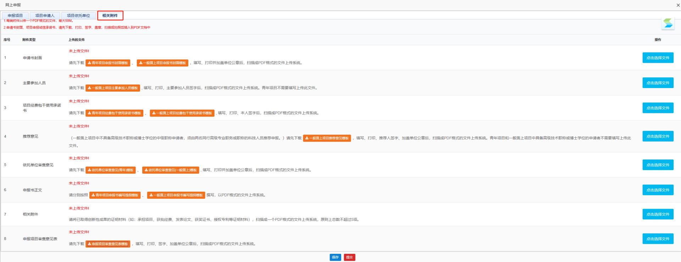The width and height of the screenshot is (681, 262).
Task: Download 依托单位审查意见(青年)模板
Action: [x=111, y=170]
